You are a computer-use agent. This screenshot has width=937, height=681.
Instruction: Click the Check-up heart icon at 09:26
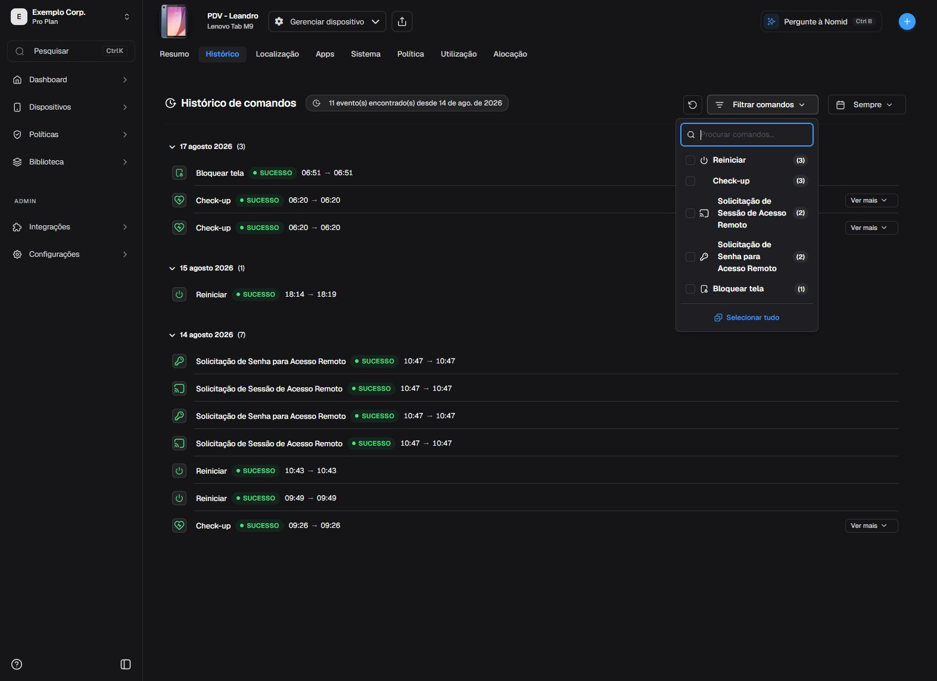click(179, 525)
